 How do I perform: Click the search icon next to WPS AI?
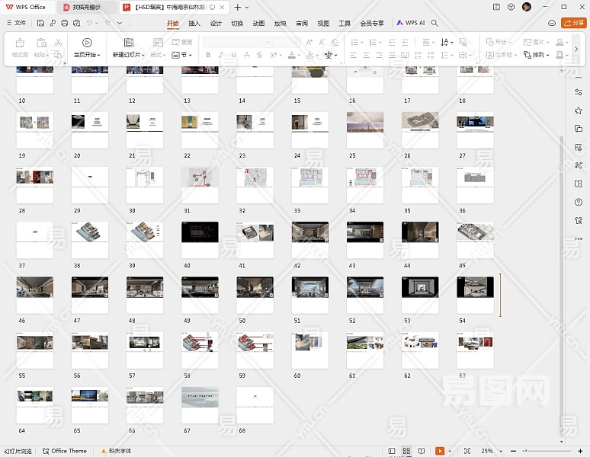[x=435, y=24]
